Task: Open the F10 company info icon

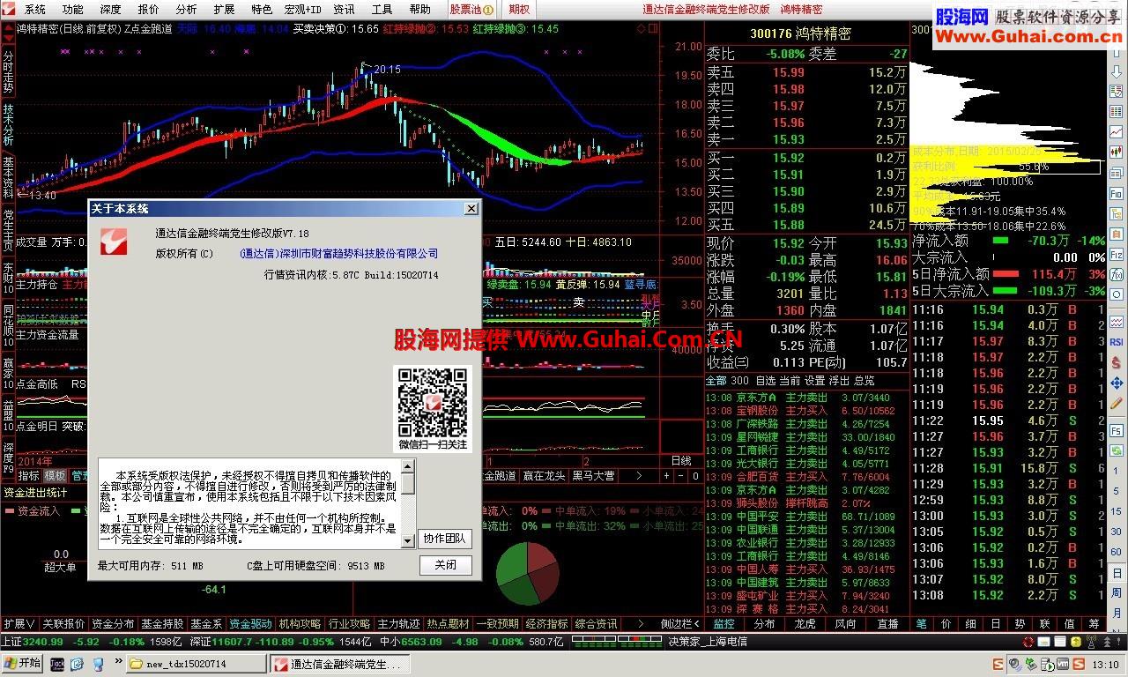Action: click(1116, 193)
